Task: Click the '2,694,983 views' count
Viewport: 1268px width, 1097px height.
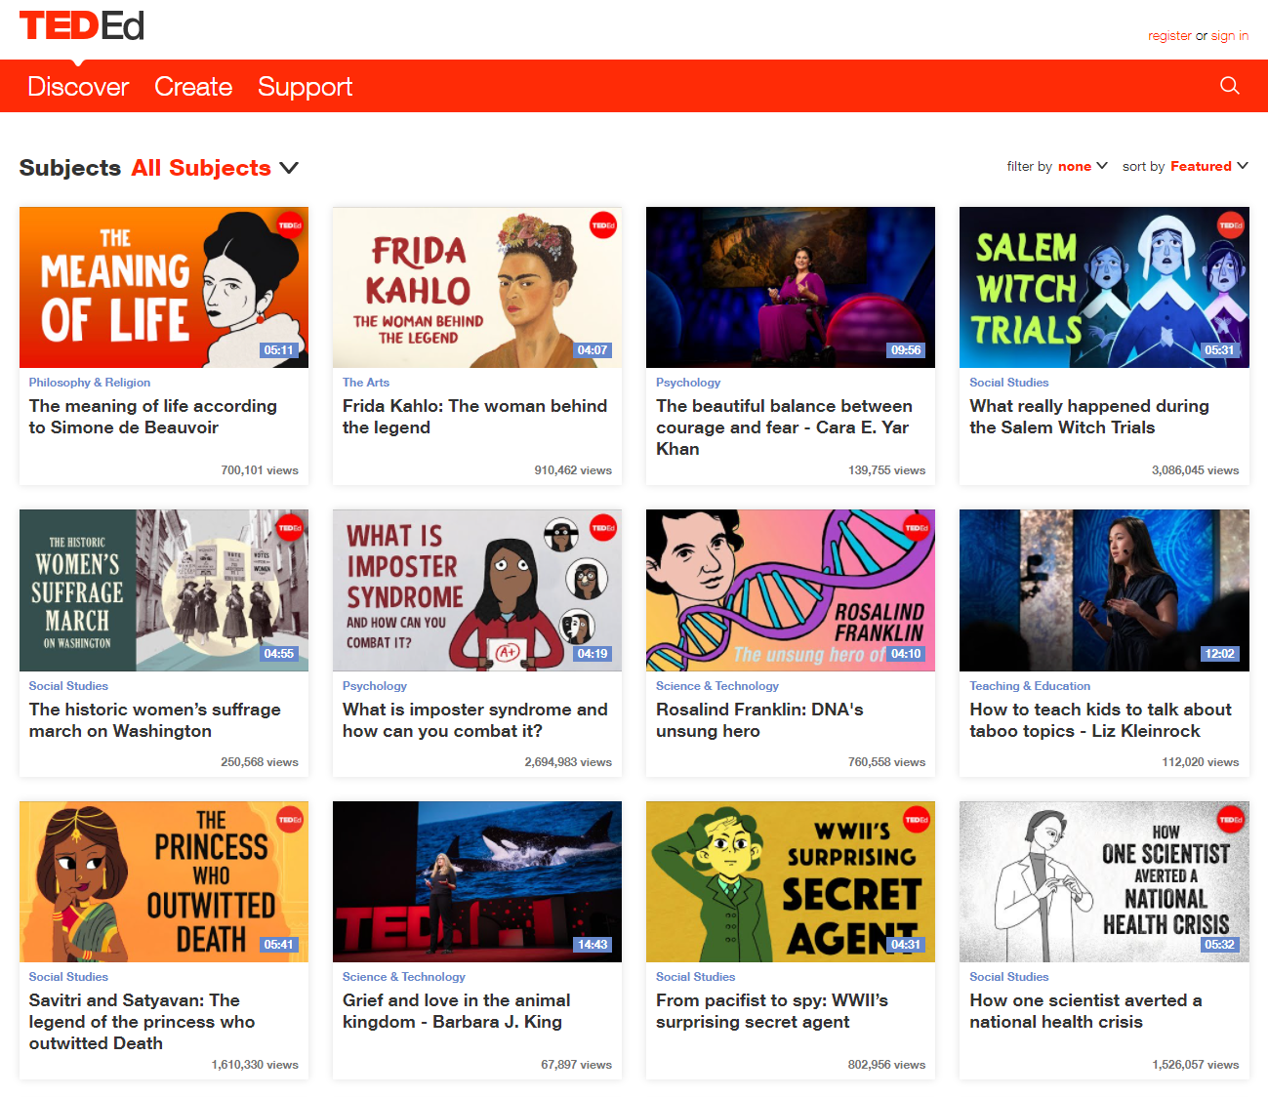Action: click(x=568, y=762)
